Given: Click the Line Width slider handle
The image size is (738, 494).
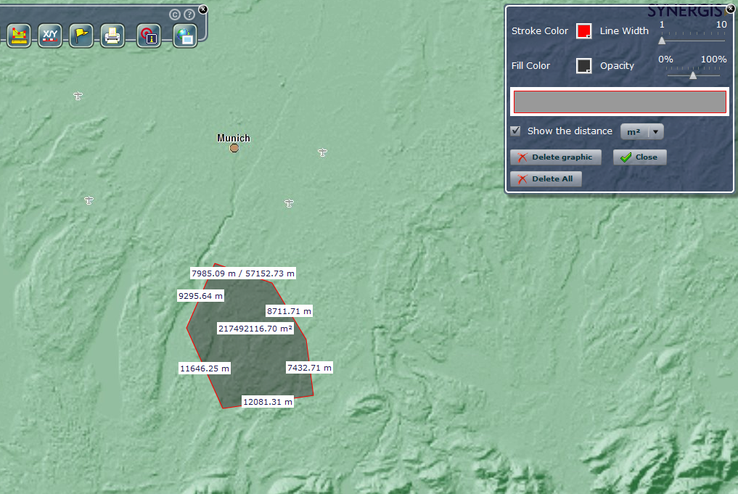Looking at the screenshot, I should pos(662,41).
